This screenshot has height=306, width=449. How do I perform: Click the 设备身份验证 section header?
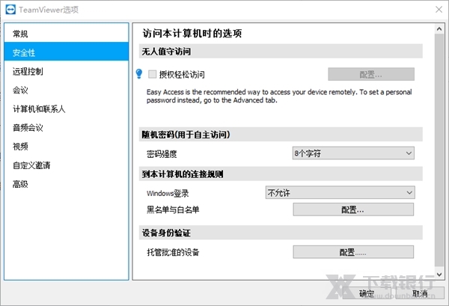[281, 233]
